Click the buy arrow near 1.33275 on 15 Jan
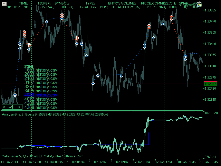221x166 pixels. 86,56
